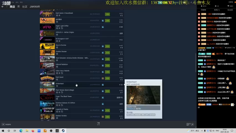Click the Zombie Shooter capsule image
The width and height of the screenshot is (236, 133).
(x=47, y=52)
